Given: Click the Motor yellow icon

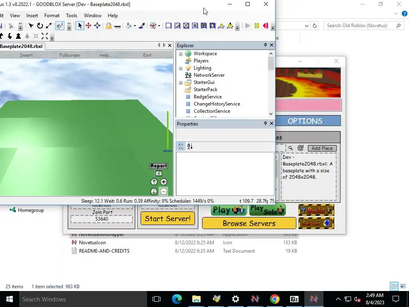Looking at the screenshot, I should [230, 26].
